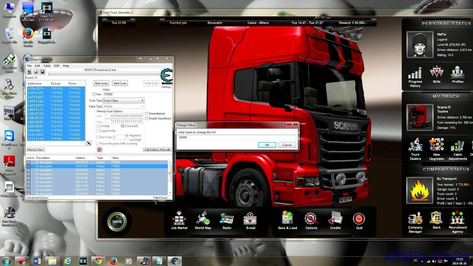
Task: Click the green DRIVE button
Action: coord(117,222)
